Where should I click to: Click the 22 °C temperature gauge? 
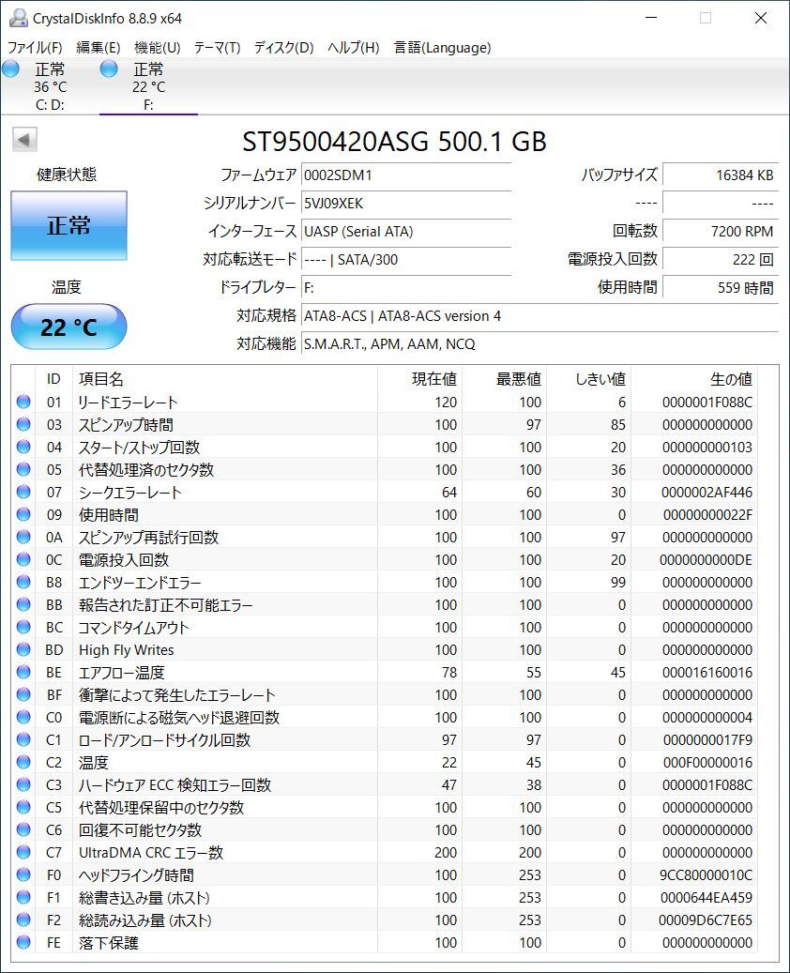point(68,327)
